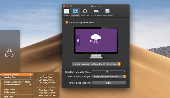This screenshot has width=170, height=98.
Task: Open the Force Touch pane icon
Action: (96, 11)
